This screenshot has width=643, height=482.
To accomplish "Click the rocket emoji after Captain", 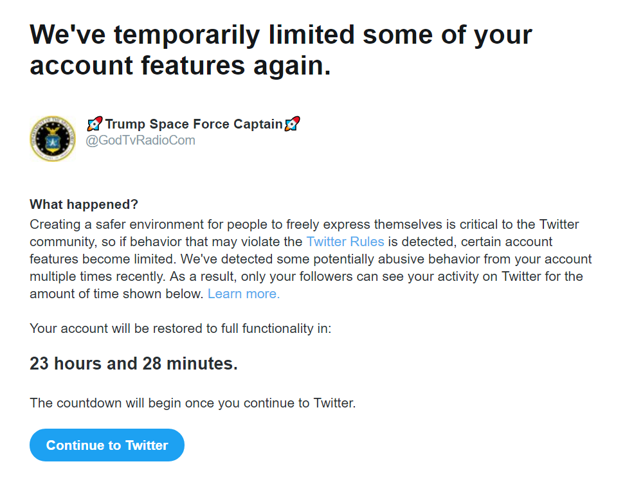I will [x=293, y=124].
